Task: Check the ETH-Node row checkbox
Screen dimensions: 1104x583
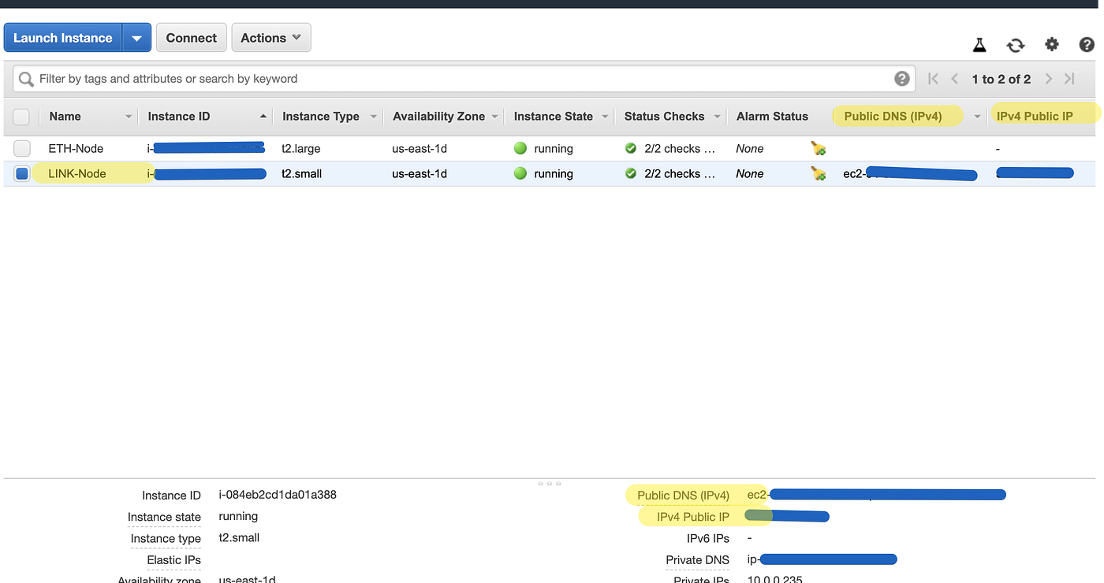Action: pos(22,148)
